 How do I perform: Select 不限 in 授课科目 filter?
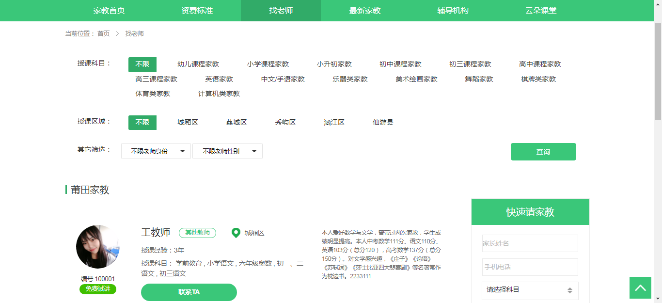point(142,64)
